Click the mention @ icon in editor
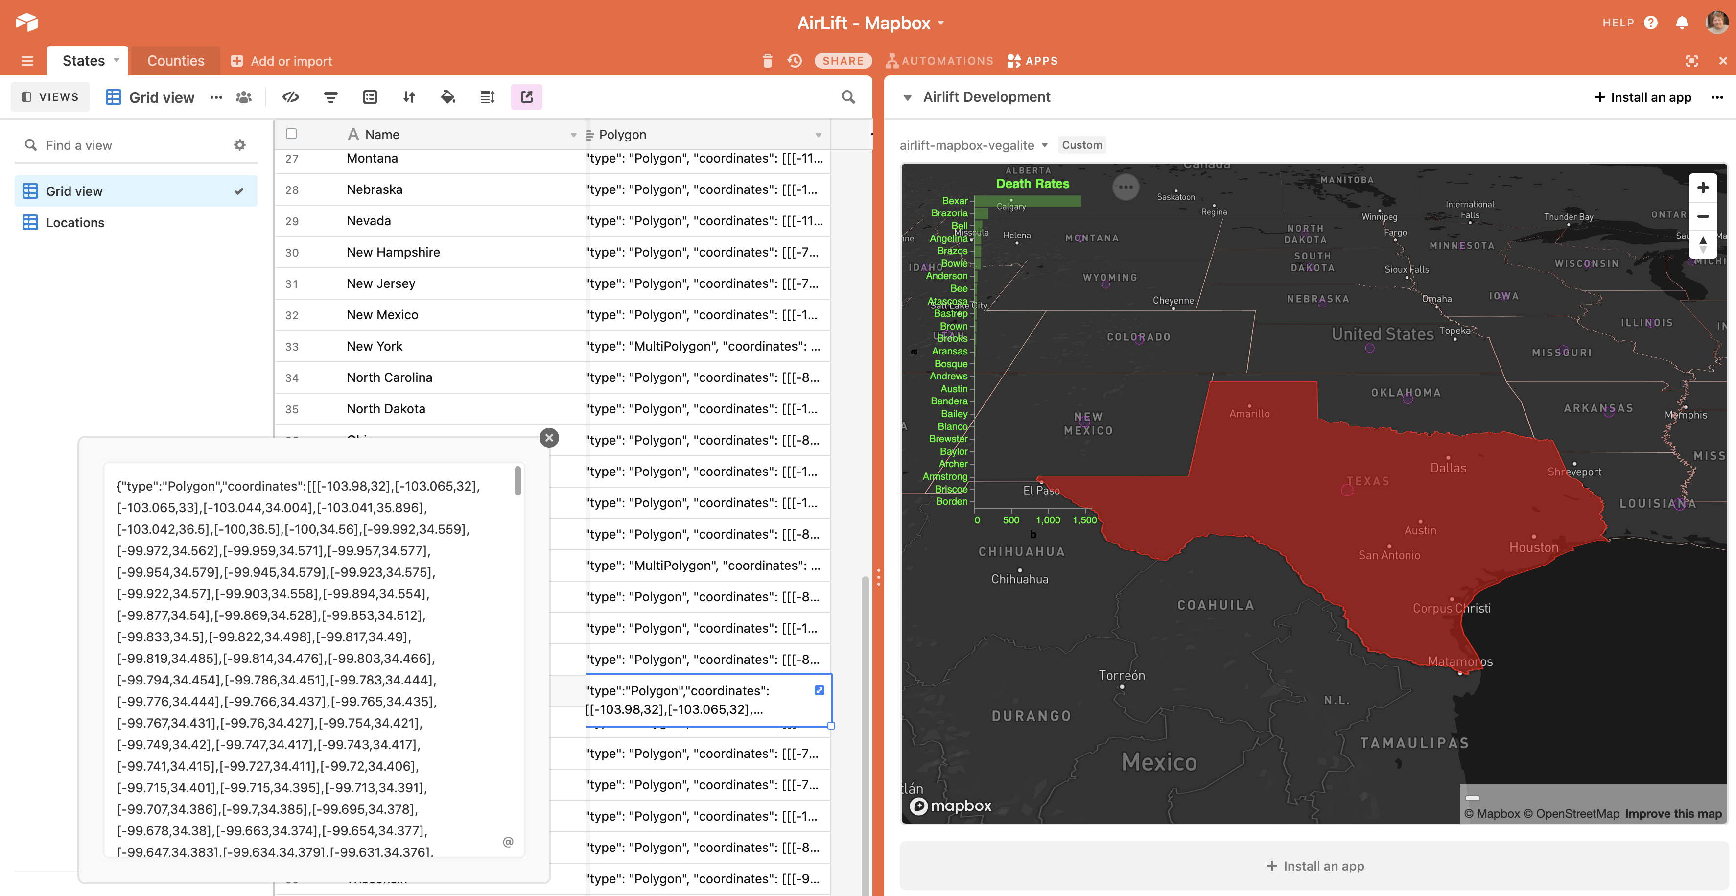The height and width of the screenshot is (896, 1736). click(508, 841)
